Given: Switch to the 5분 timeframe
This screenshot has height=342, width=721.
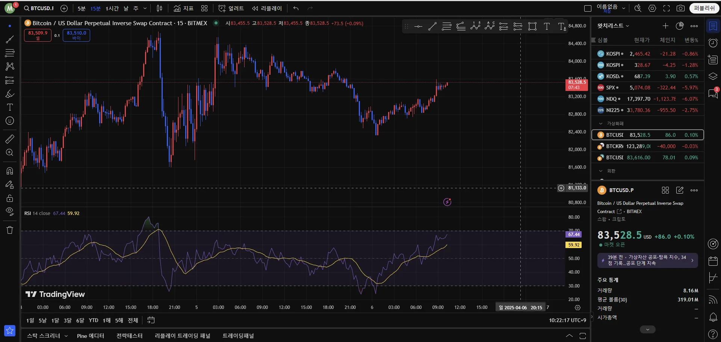Looking at the screenshot, I should click(82, 8).
